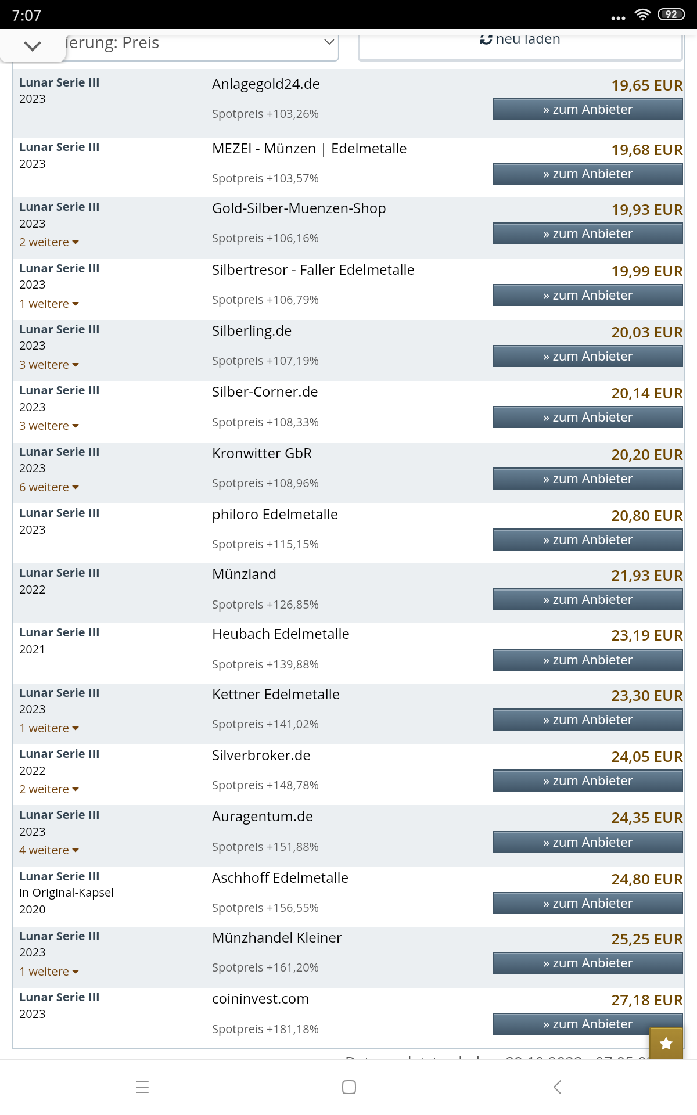Viewport: 697px width, 1115px height.
Task: Open the MEZEI - Münzen | Edelmetalle dealer name
Action: click(309, 149)
